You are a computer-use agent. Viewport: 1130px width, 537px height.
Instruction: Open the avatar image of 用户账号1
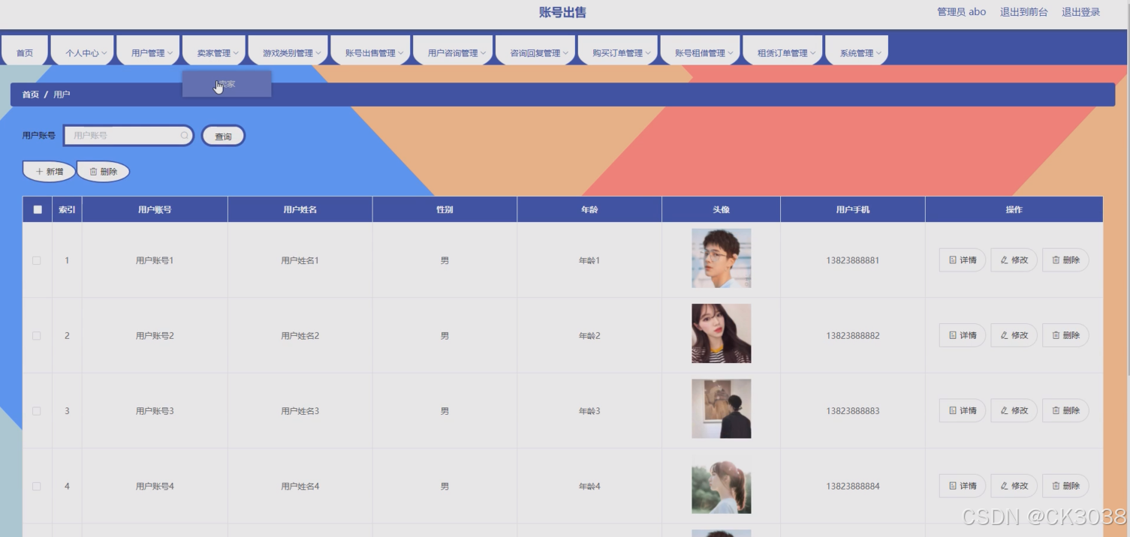pos(721,259)
